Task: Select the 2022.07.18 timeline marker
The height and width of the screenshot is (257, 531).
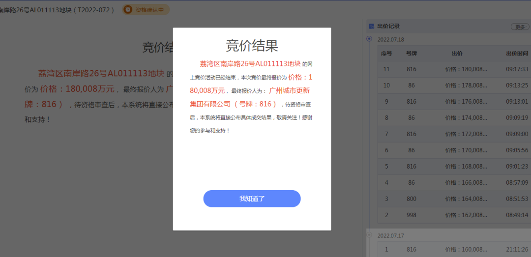Action: click(x=369, y=39)
